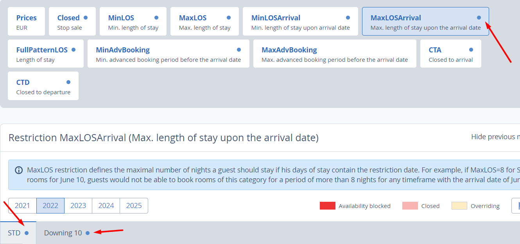Switch to year 2025
This screenshot has height=244, width=520.
click(134, 206)
